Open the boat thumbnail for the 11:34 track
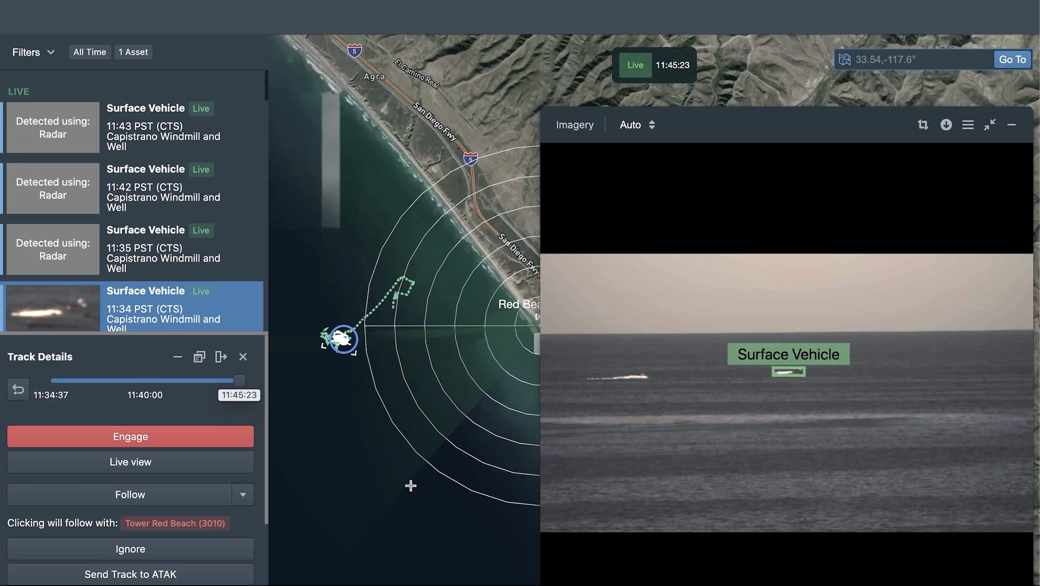Viewport: 1040px width, 586px height. pyautogui.click(x=53, y=308)
